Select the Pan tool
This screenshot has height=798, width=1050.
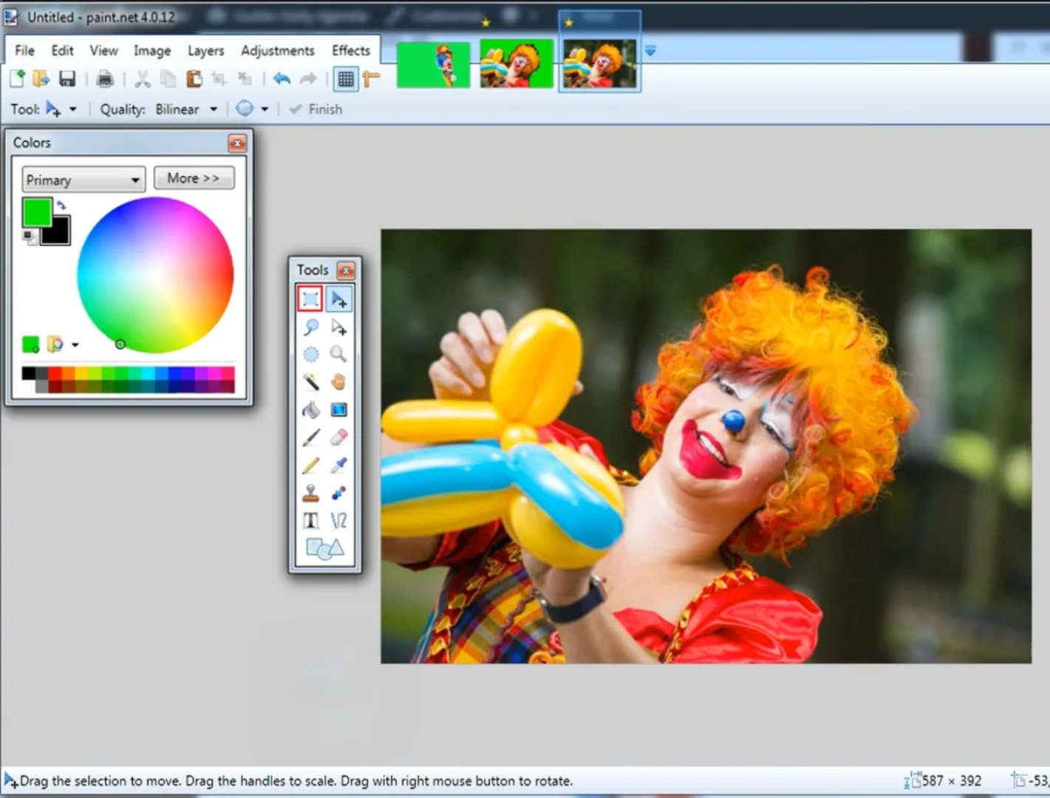338,381
